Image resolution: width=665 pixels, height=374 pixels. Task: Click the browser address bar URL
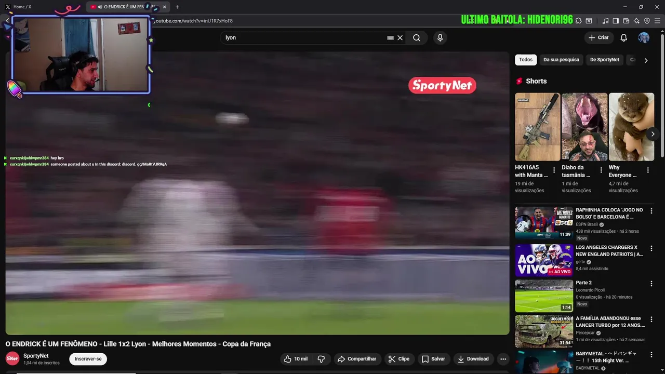[x=193, y=21]
